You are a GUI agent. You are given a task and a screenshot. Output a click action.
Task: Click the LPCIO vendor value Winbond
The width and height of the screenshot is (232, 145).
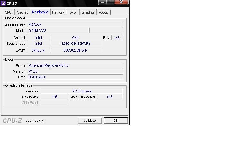click(x=39, y=50)
